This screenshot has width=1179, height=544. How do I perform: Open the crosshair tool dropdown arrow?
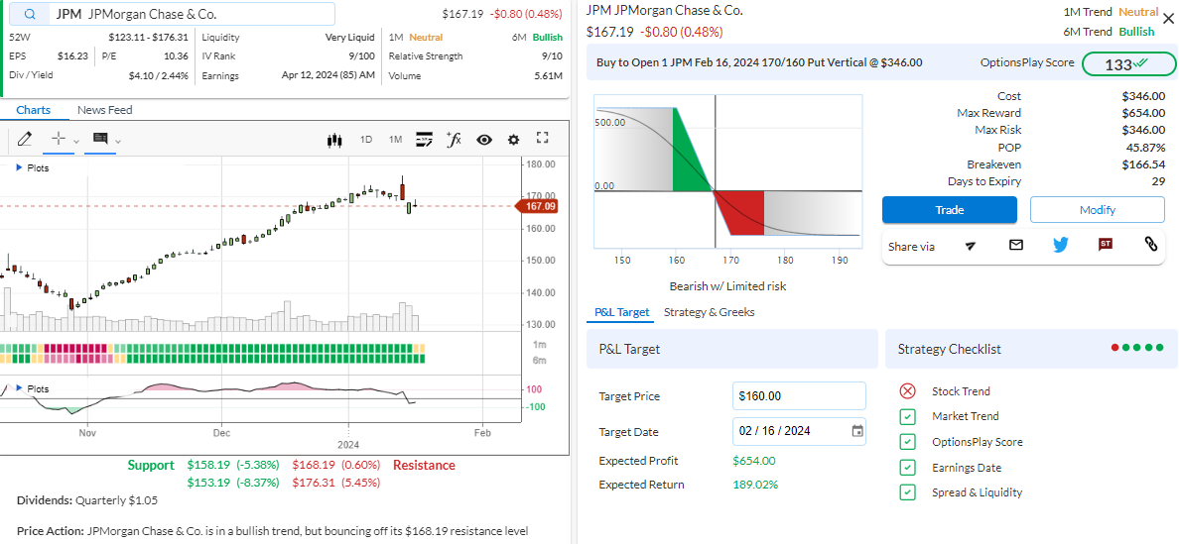[76, 141]
